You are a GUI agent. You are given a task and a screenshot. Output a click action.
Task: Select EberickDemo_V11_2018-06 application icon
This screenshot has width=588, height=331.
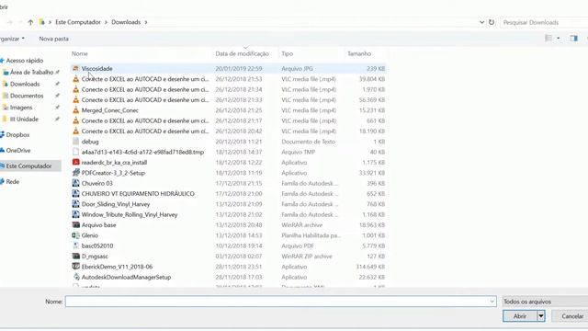(75, 267)
